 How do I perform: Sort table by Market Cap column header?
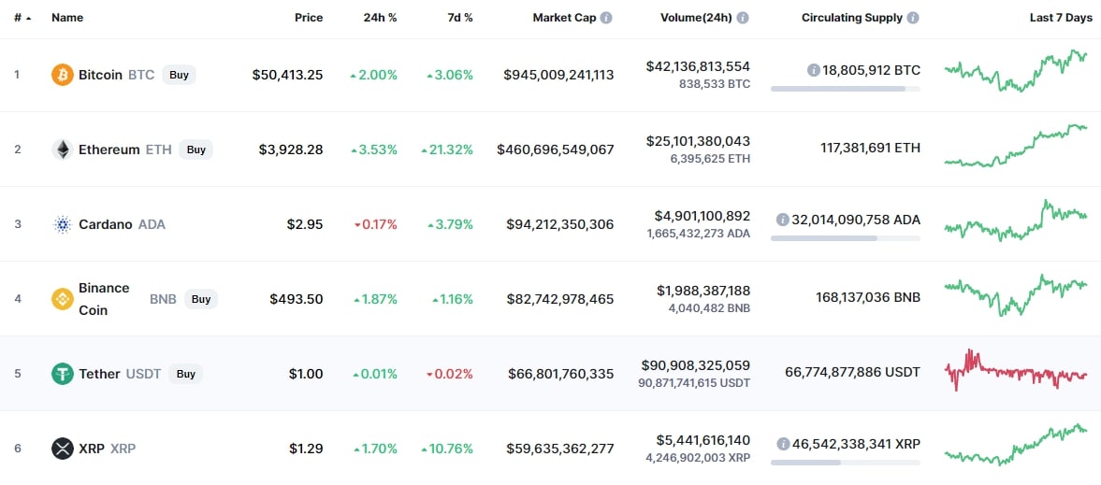565,19
